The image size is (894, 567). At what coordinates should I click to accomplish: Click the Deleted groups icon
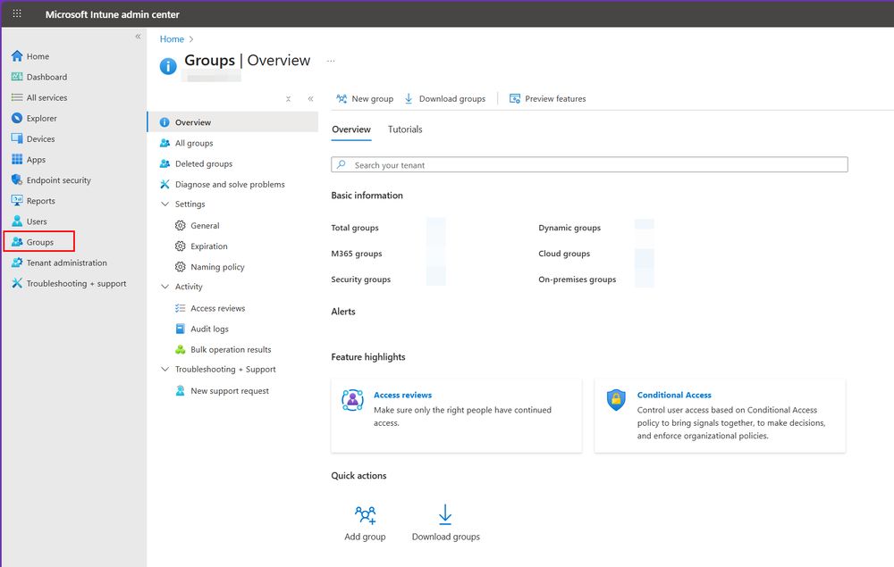tap(164, 163)
